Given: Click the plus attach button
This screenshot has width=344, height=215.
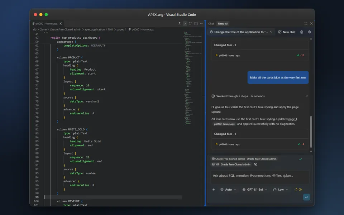Looking at the screenshot, I should [x=214, y=190].
